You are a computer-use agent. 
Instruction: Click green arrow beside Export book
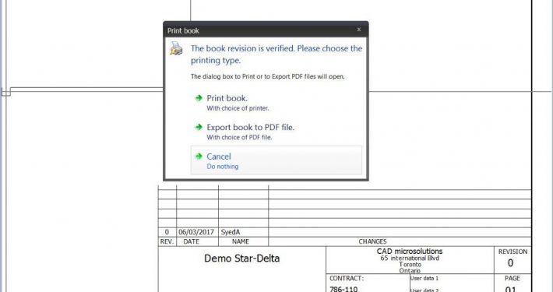click(199, 127)
